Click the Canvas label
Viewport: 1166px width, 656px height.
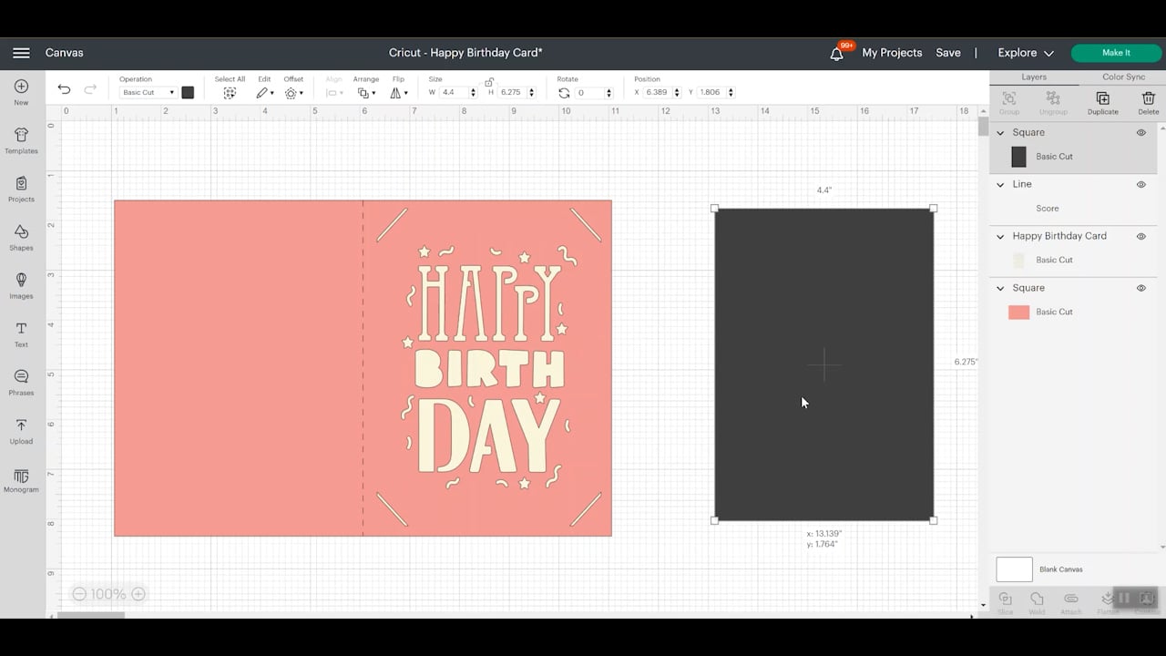65,53
